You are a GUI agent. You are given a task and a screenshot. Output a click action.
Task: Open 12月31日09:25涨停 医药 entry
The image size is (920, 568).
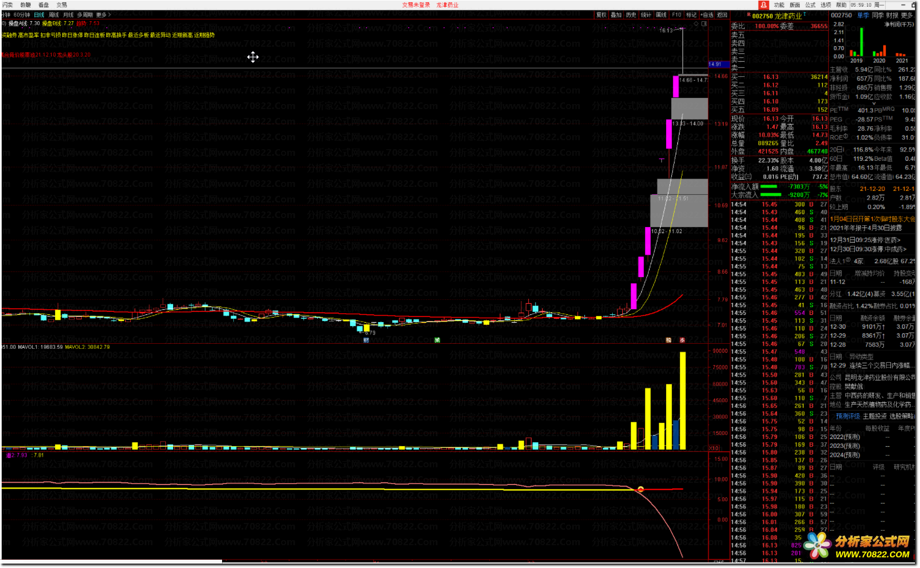865,240
